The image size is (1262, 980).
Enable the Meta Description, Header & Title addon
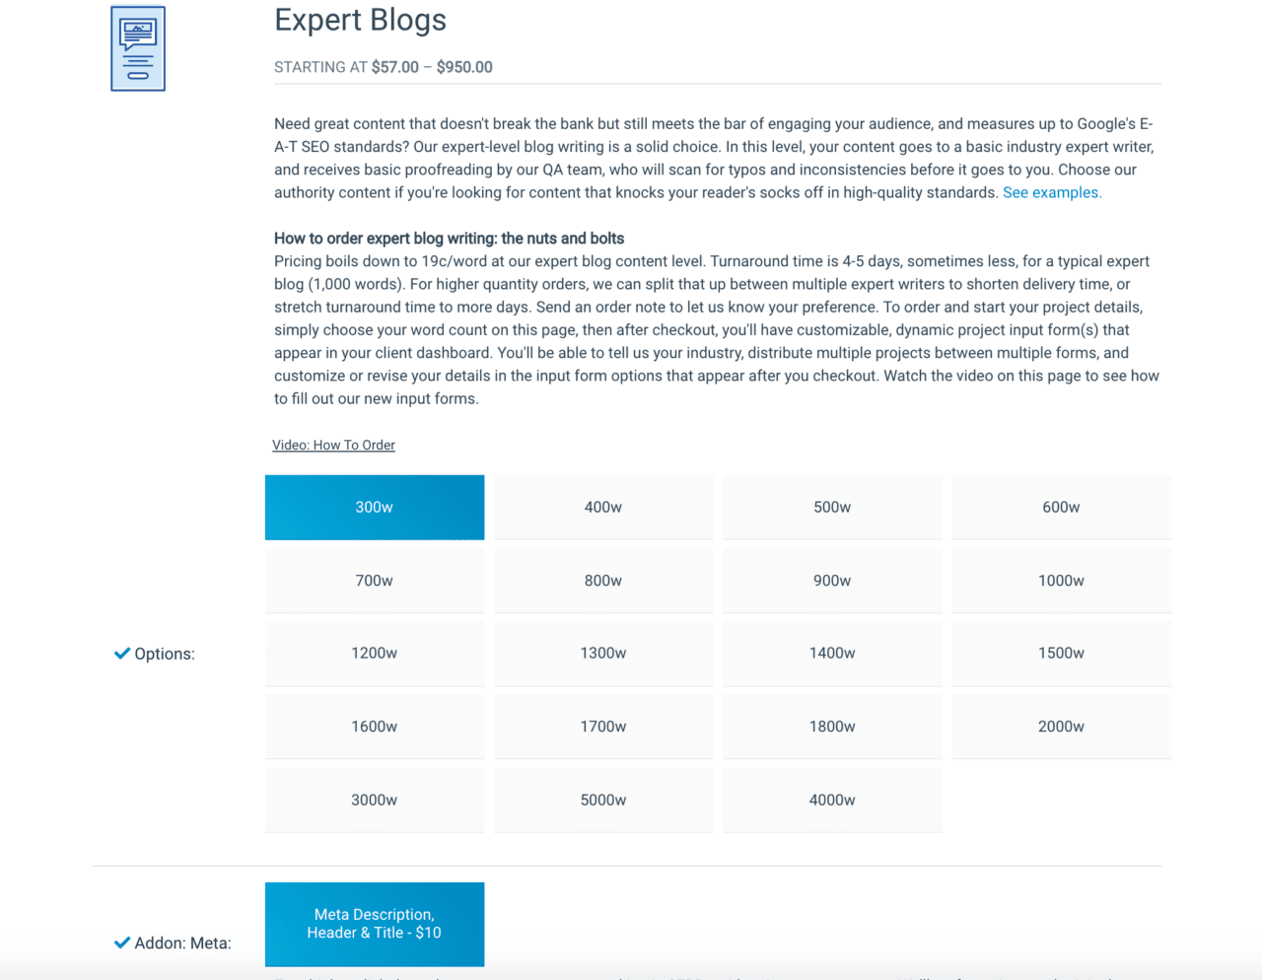[x=374, y=924]
